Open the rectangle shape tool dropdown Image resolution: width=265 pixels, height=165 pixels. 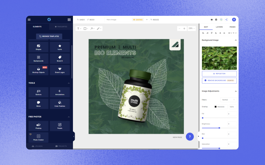pos(86,29)
